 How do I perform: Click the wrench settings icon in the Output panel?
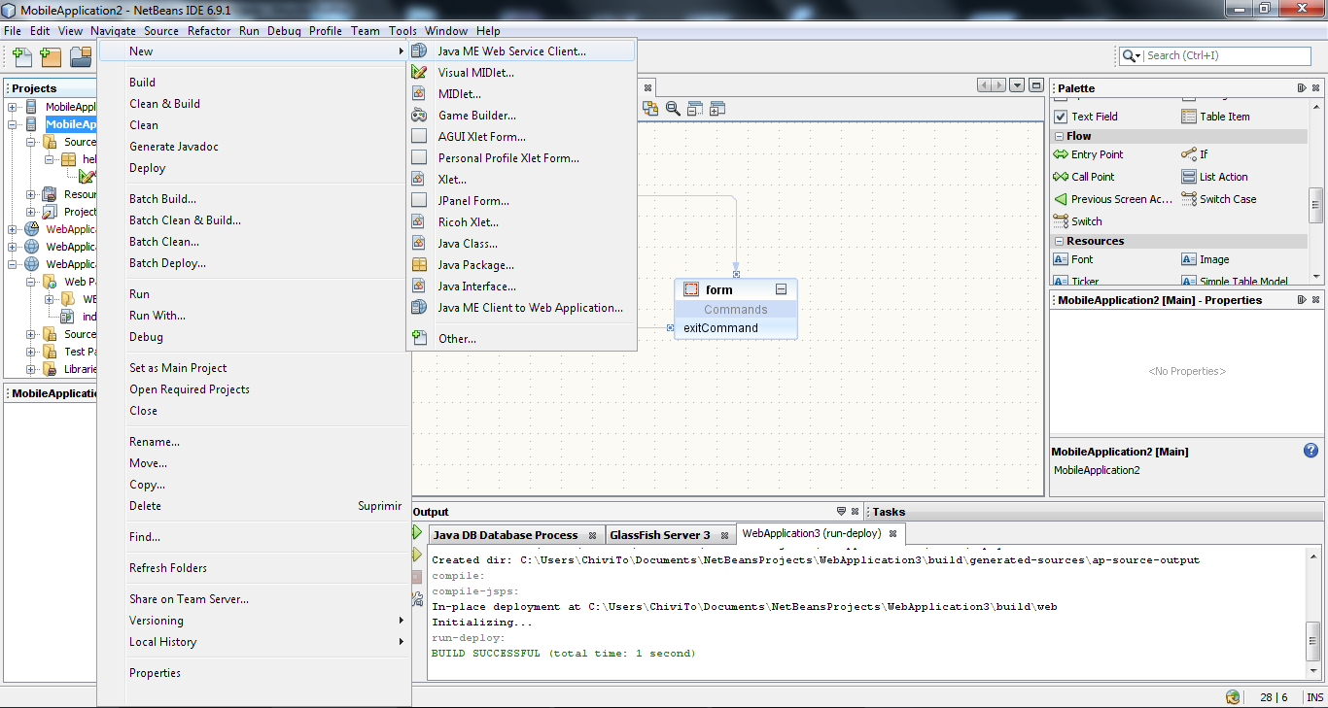click(x=417, y=600)
